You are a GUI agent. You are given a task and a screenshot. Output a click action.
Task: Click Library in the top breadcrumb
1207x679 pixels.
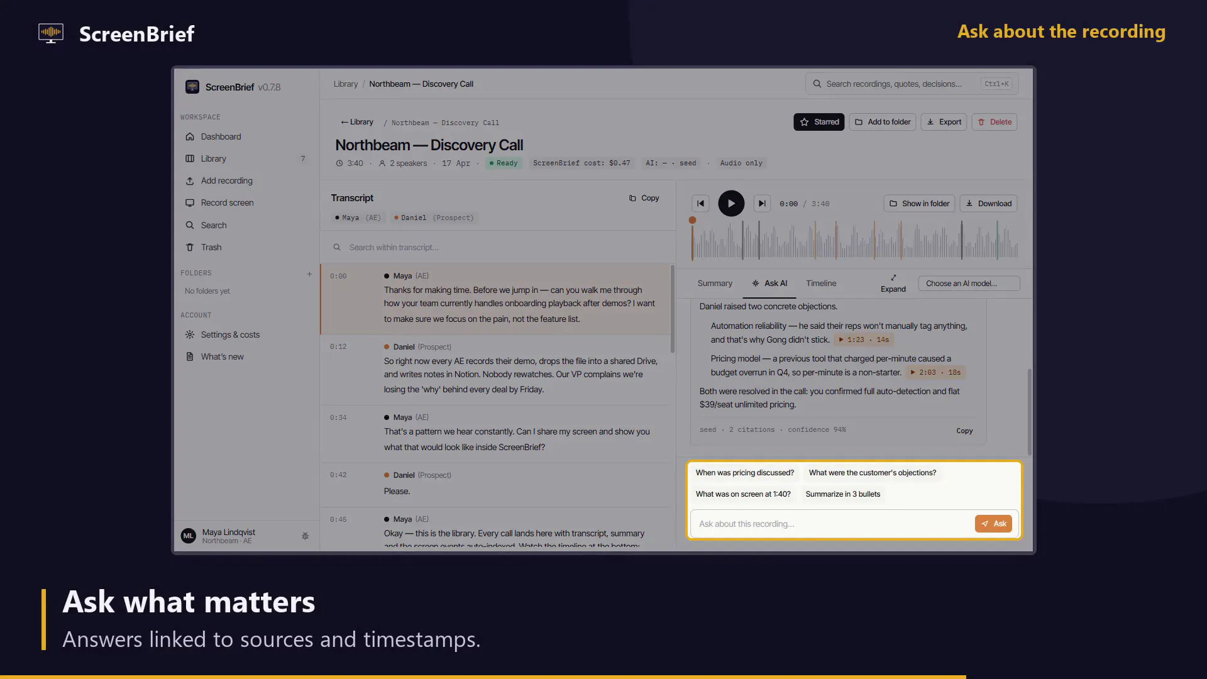pyautogui.click(x=345, y=84)
